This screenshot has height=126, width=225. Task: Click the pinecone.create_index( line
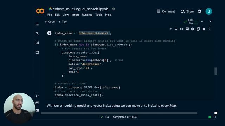[81, 52]
